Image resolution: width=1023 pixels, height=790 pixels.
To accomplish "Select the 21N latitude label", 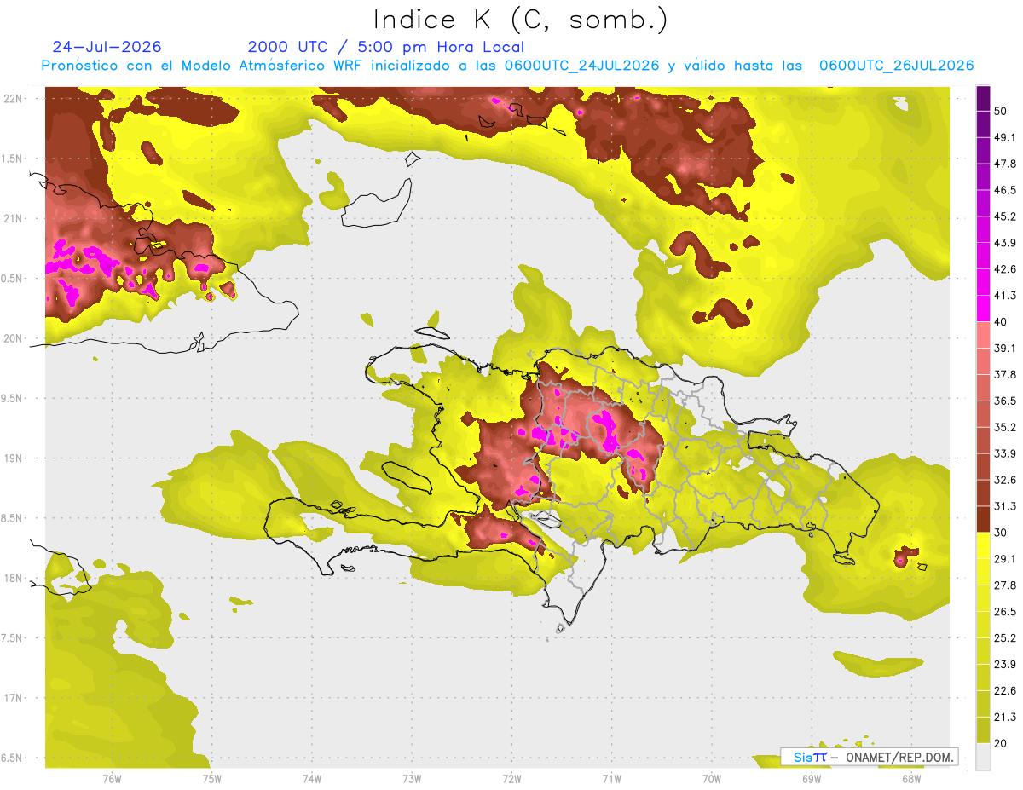I will tap(14, 218).
